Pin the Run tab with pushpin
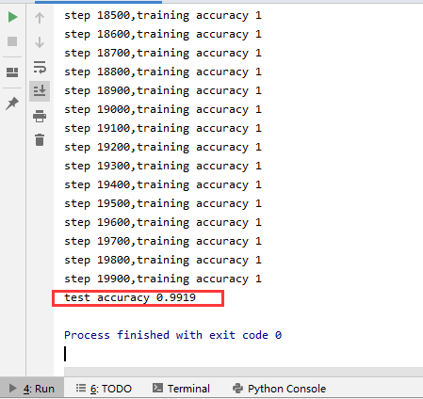 [12, 104]
